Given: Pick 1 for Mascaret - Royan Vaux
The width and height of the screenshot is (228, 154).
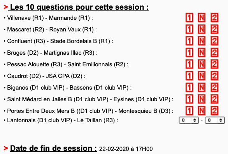Looking at the screenshot, I should coord(189,29).
